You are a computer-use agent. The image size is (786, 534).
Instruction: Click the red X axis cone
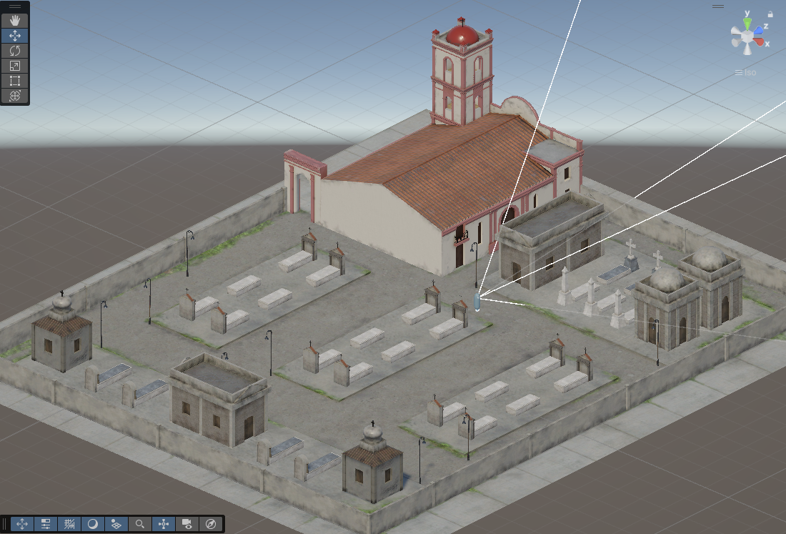760,43
